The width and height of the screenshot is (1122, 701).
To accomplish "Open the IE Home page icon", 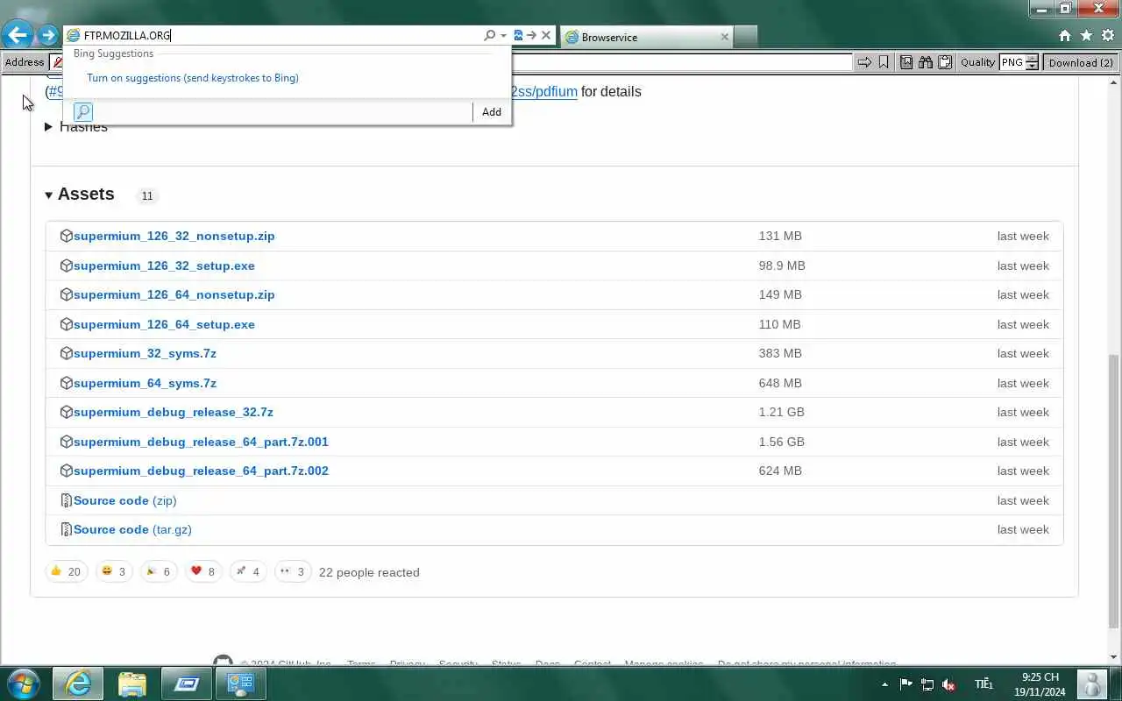I will [1065, 36].
